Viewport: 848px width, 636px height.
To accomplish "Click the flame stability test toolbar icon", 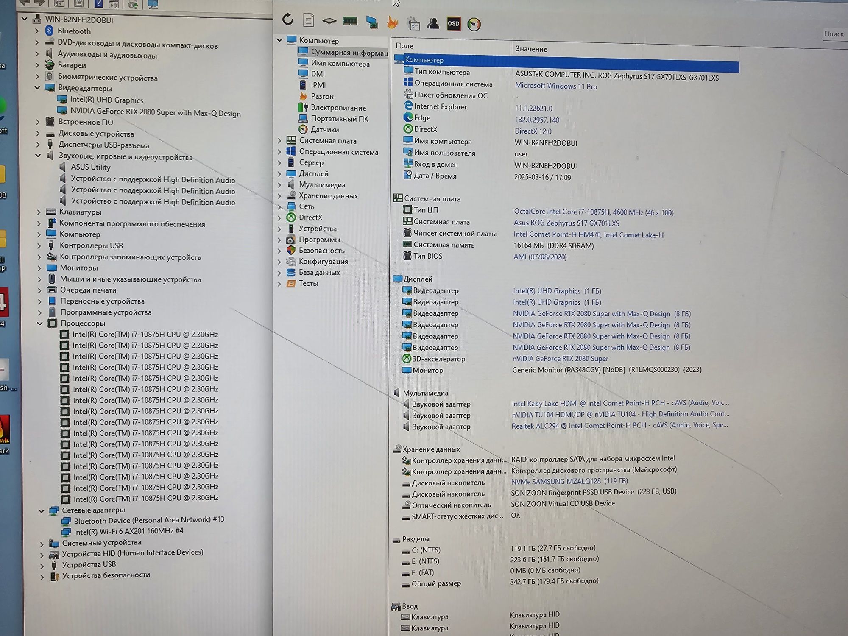I will (392, 22).
